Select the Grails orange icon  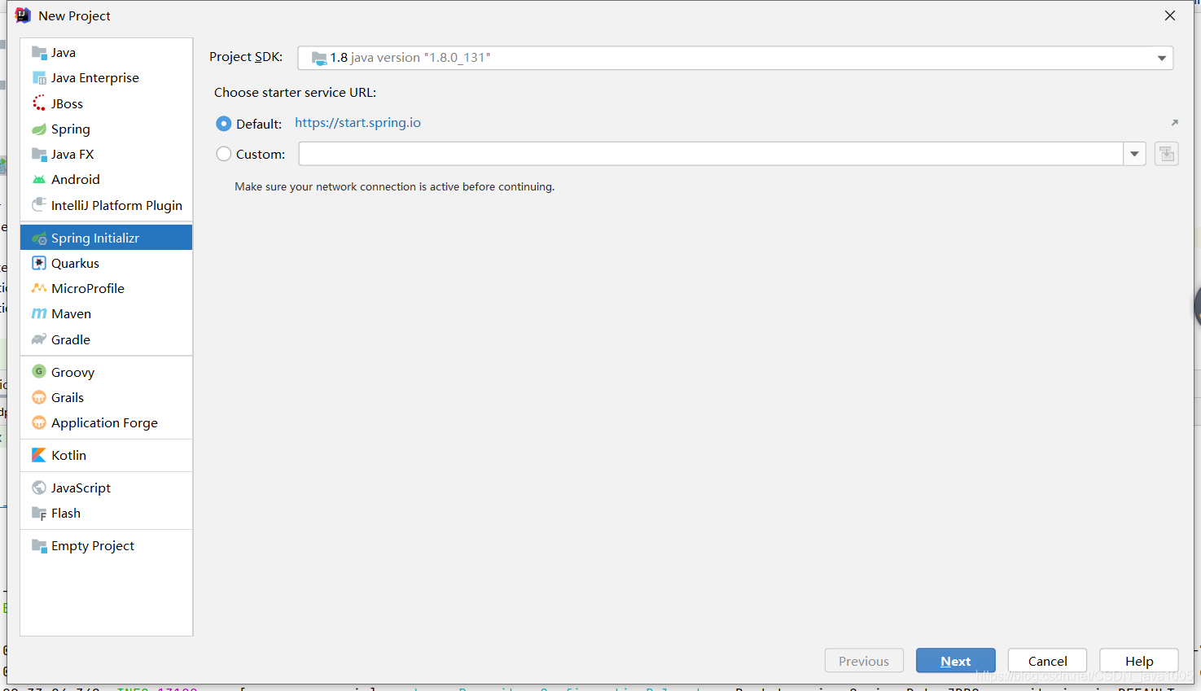(38, 397)
